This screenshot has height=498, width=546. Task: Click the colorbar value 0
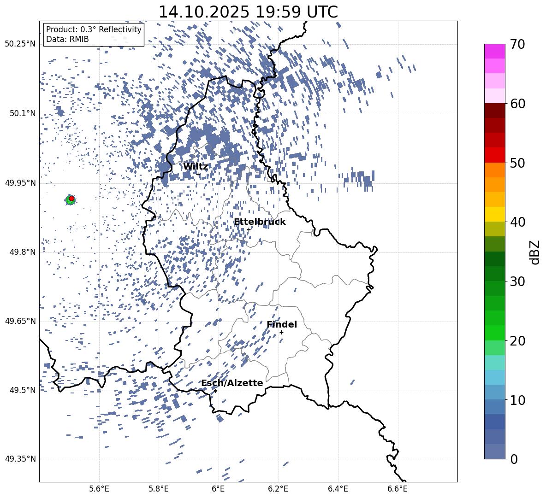click(x=514, y=459)
